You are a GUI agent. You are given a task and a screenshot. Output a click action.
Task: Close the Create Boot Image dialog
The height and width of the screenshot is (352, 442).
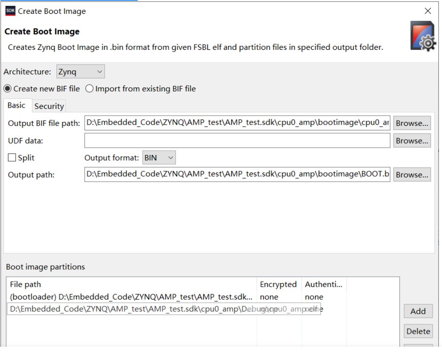coord(427,11)
